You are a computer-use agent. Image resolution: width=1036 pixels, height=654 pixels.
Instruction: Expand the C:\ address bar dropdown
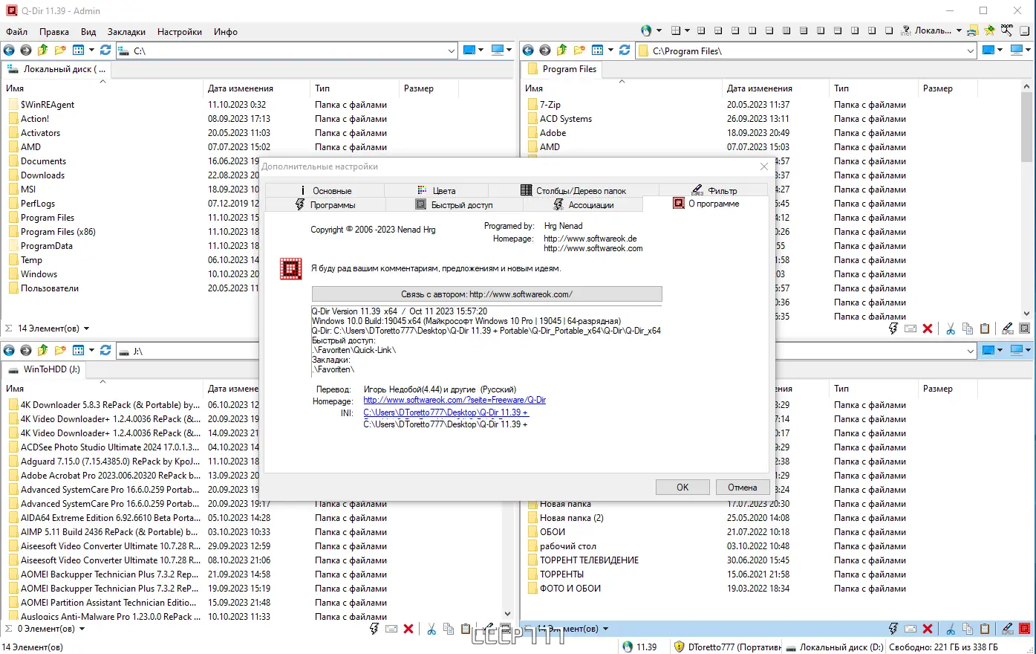point(452,51)
